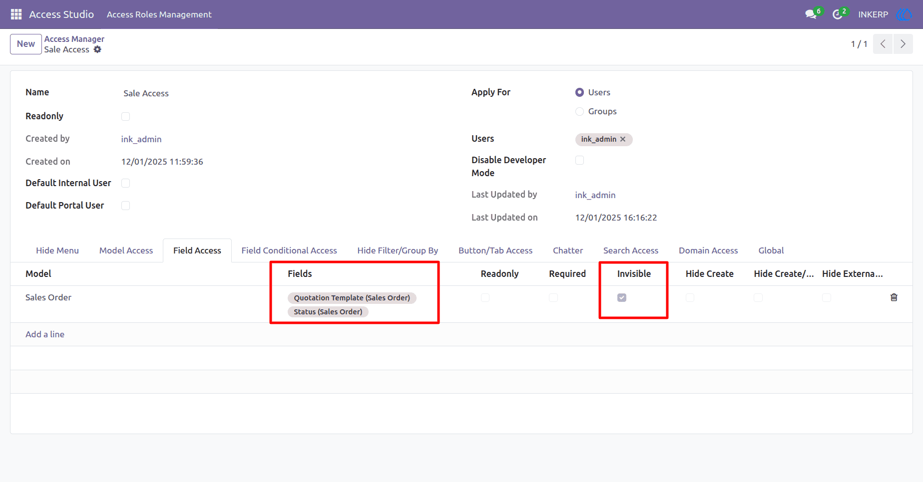The height and width of the screenshot is (482, 923).
Task: Switch to the Chatter tab
Action: pyautogui.click(x=568, y=250)
